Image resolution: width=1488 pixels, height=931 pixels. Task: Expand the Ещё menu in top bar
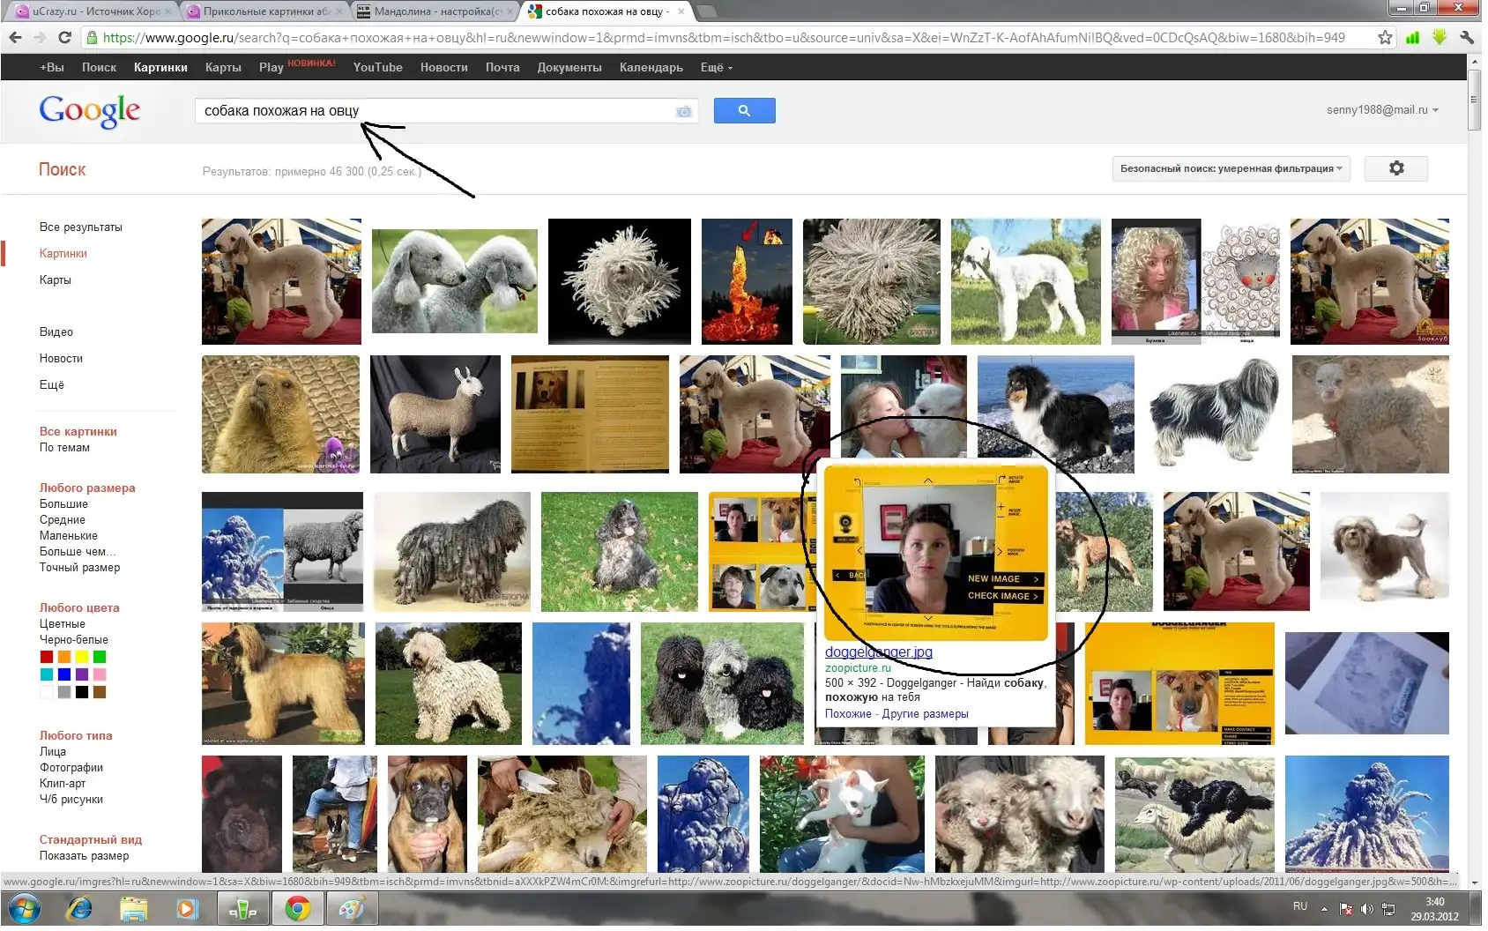716,67
